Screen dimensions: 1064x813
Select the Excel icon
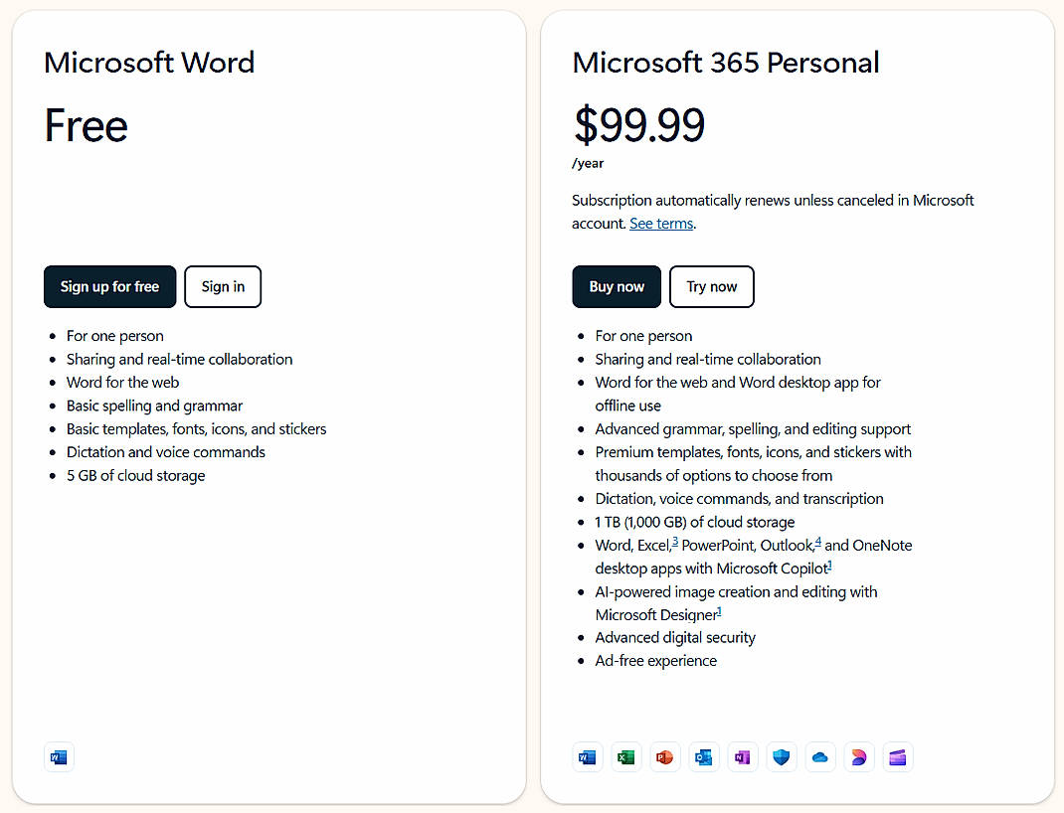click(625, 756)
